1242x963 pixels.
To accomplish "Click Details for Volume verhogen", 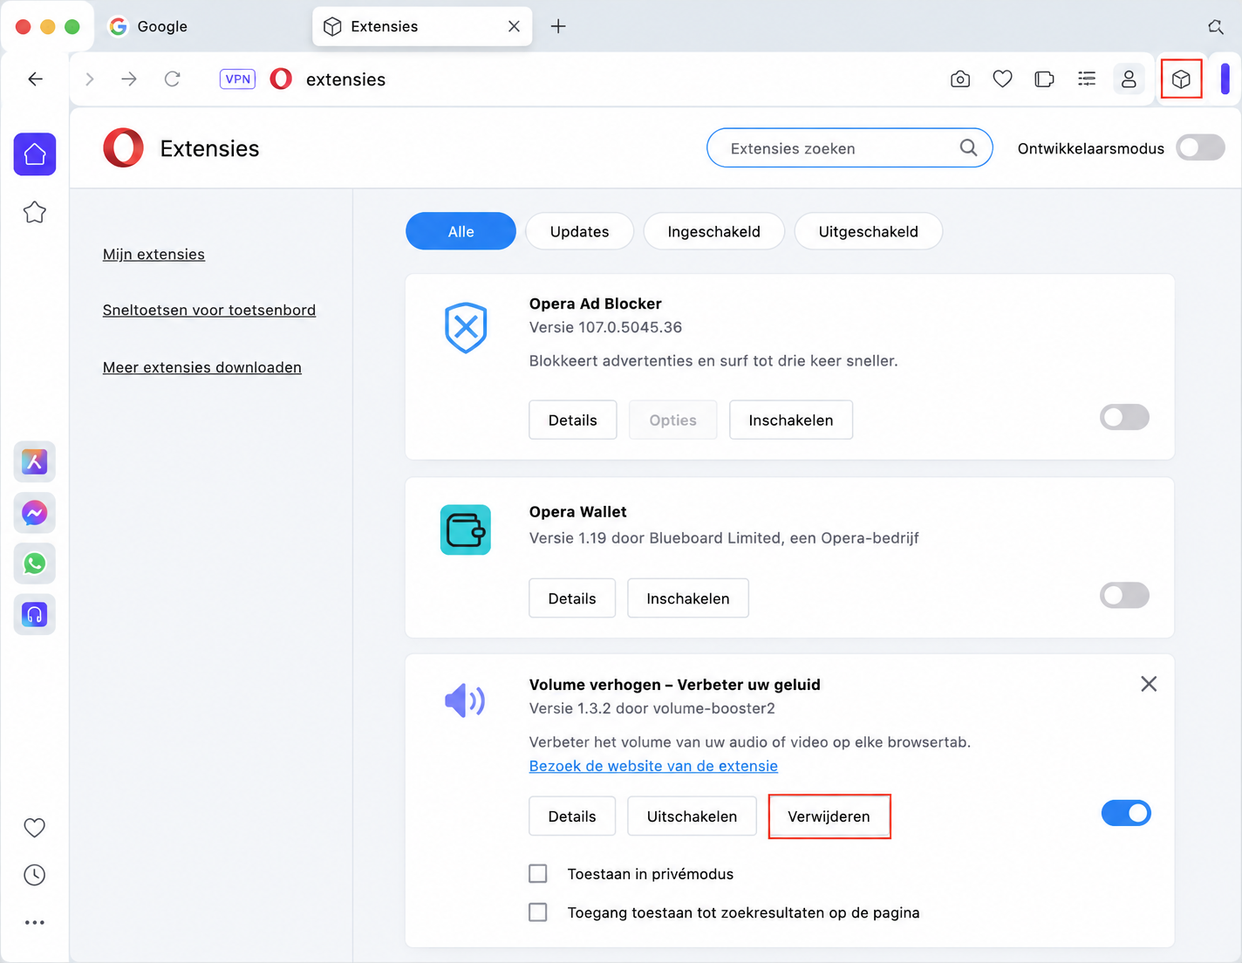I will pyautogui.click(x=572, y=816).
